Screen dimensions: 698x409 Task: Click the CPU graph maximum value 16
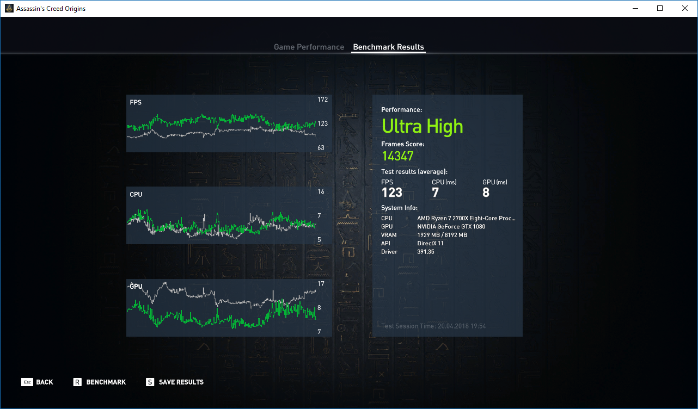321,191
